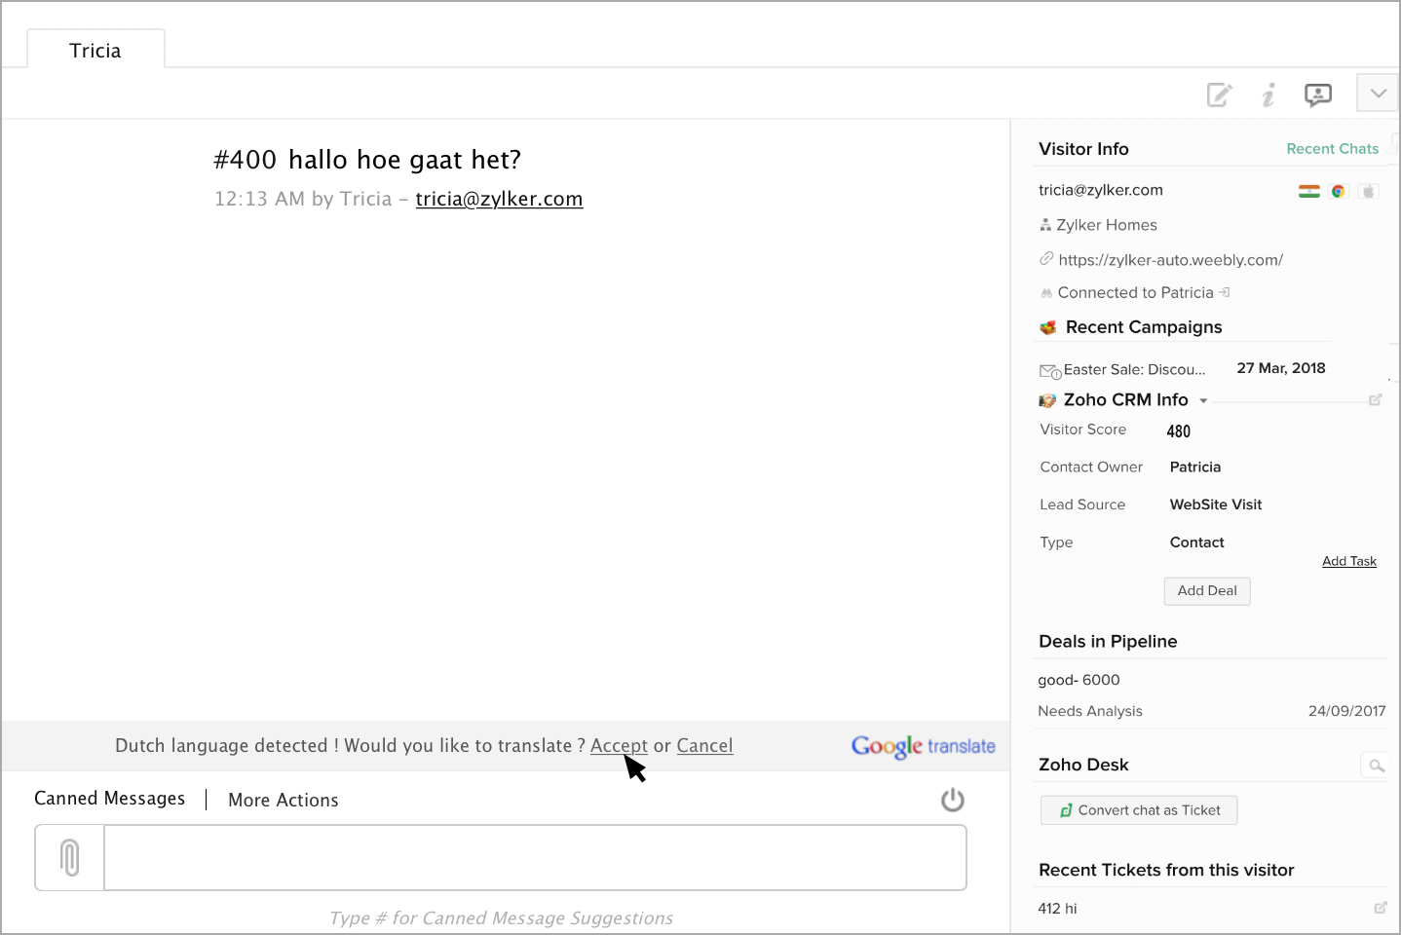Click the Zoho Desk search magnifier icon
Screen dimensions: 1401x935
pyautogui.click(x=1376, y=766)
